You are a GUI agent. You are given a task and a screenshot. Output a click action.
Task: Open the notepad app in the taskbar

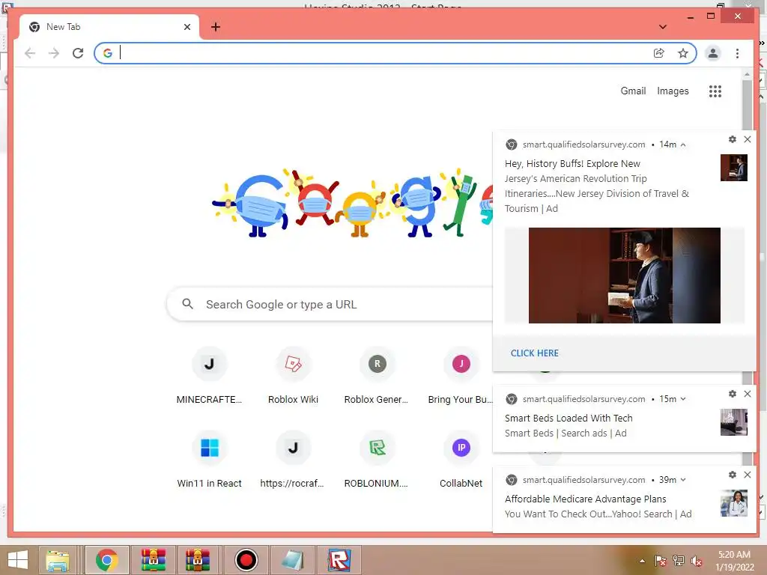pos(293,560)
